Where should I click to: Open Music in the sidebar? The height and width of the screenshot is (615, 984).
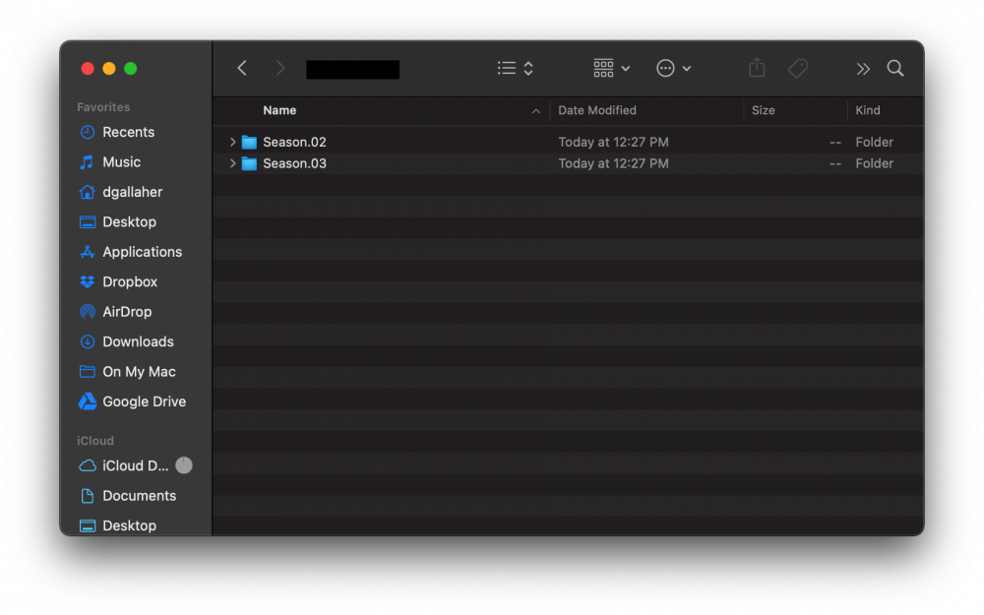point(121,162)
